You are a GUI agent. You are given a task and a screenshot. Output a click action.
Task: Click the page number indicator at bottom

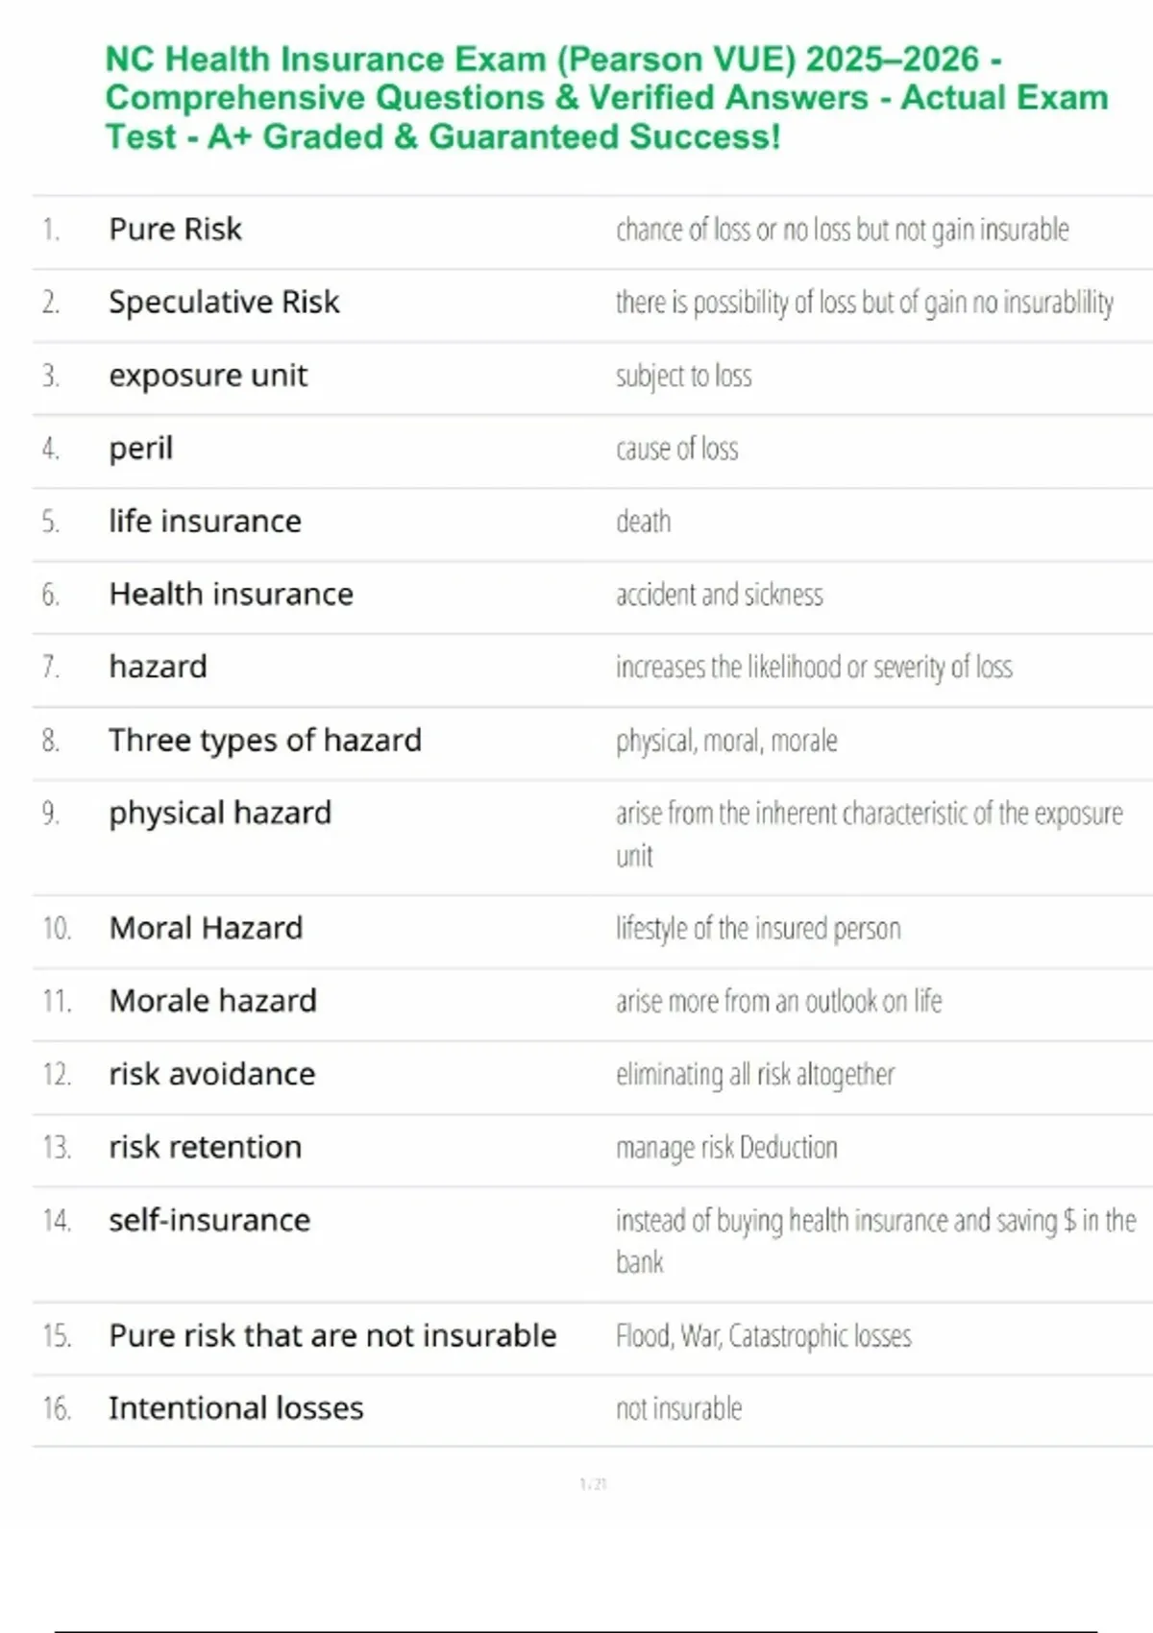point(593,1484)
